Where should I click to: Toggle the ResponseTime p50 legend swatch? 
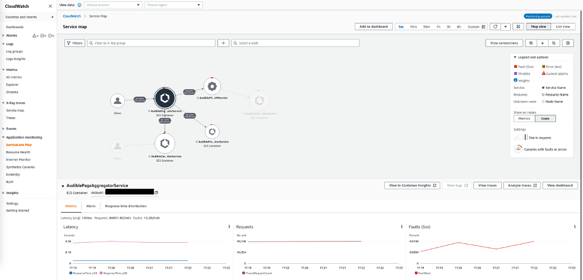click(x=71, y=273)
